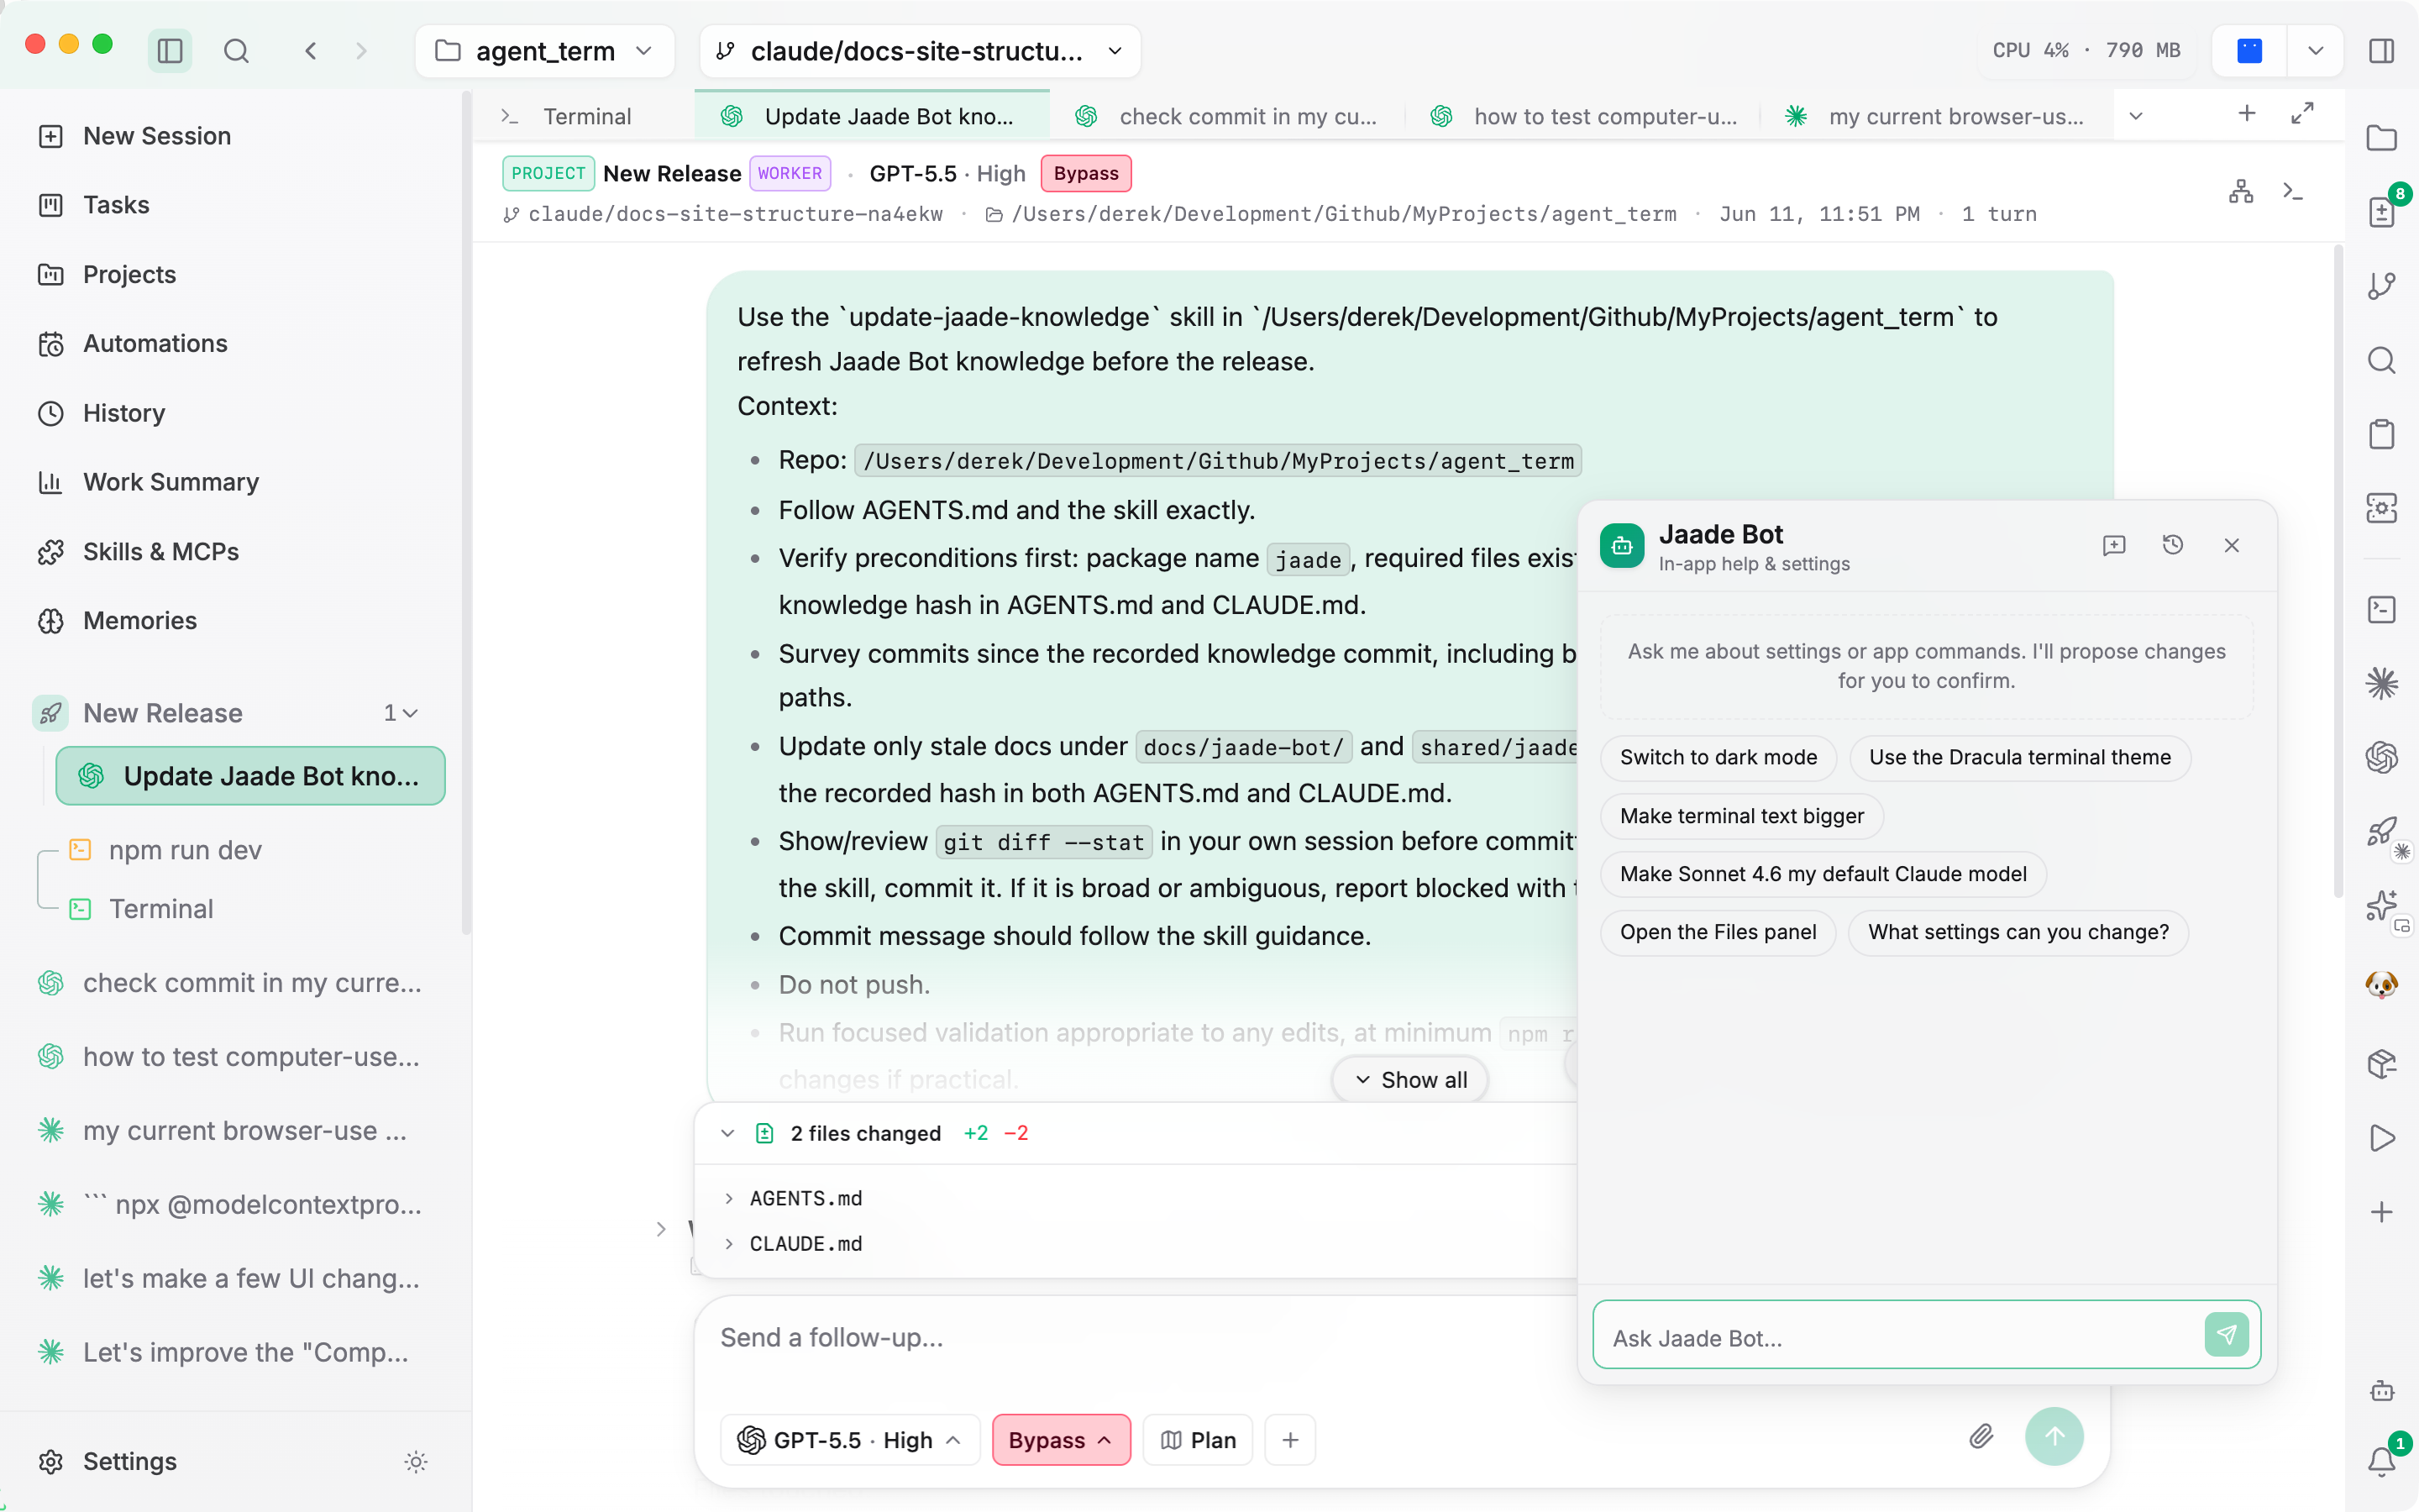This screenshot has width=2419, height=1512.
Task: Click Open the Files panel suggestion
Action: [1718, 932]
